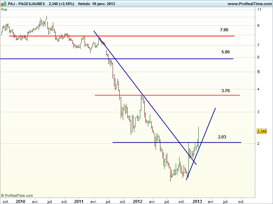Click the 3.70 resistance level label

click(x=225, y=91)
